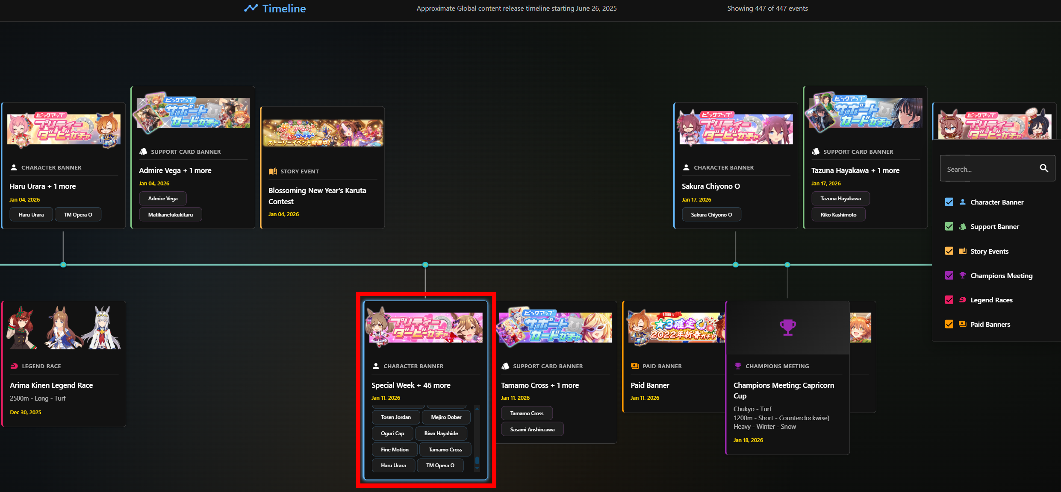
Task: Click the 'Jan 18, 2026' date on Capricorn Cup
Action: (748, 440)
